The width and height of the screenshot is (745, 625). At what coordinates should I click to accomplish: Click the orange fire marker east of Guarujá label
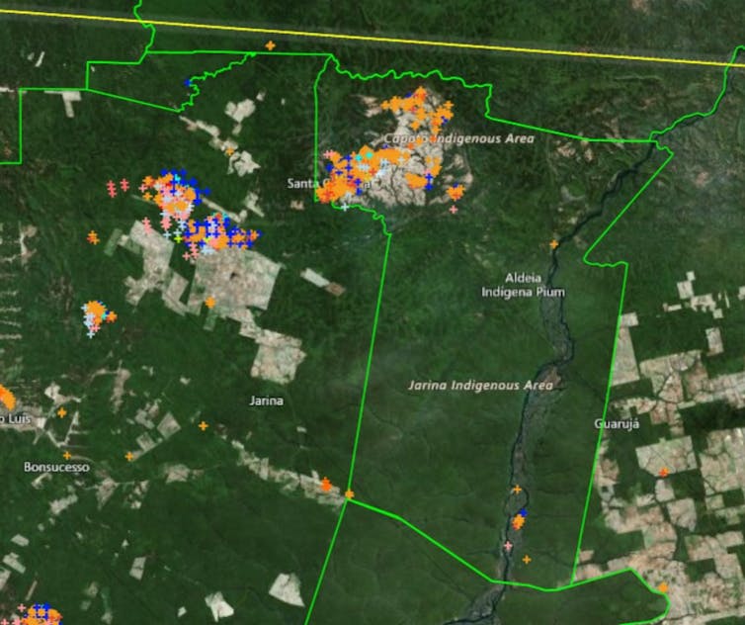(664, 471)
